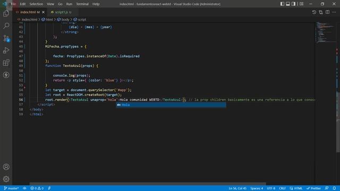This screenshot has height=191, width=340.
Task: Open Customize Layout options
Action: pos(301,4)
